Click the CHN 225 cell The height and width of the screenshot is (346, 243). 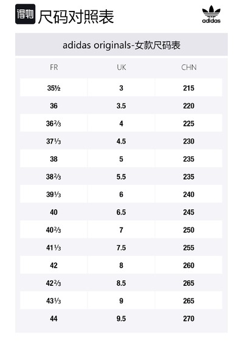[x=188, y=123]
